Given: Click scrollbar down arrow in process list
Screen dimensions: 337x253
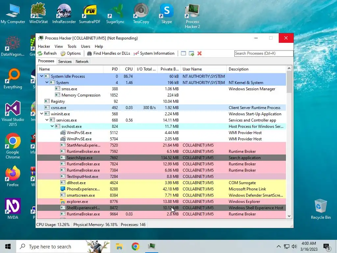Looking at the screenshot, I should click(289, 216).
